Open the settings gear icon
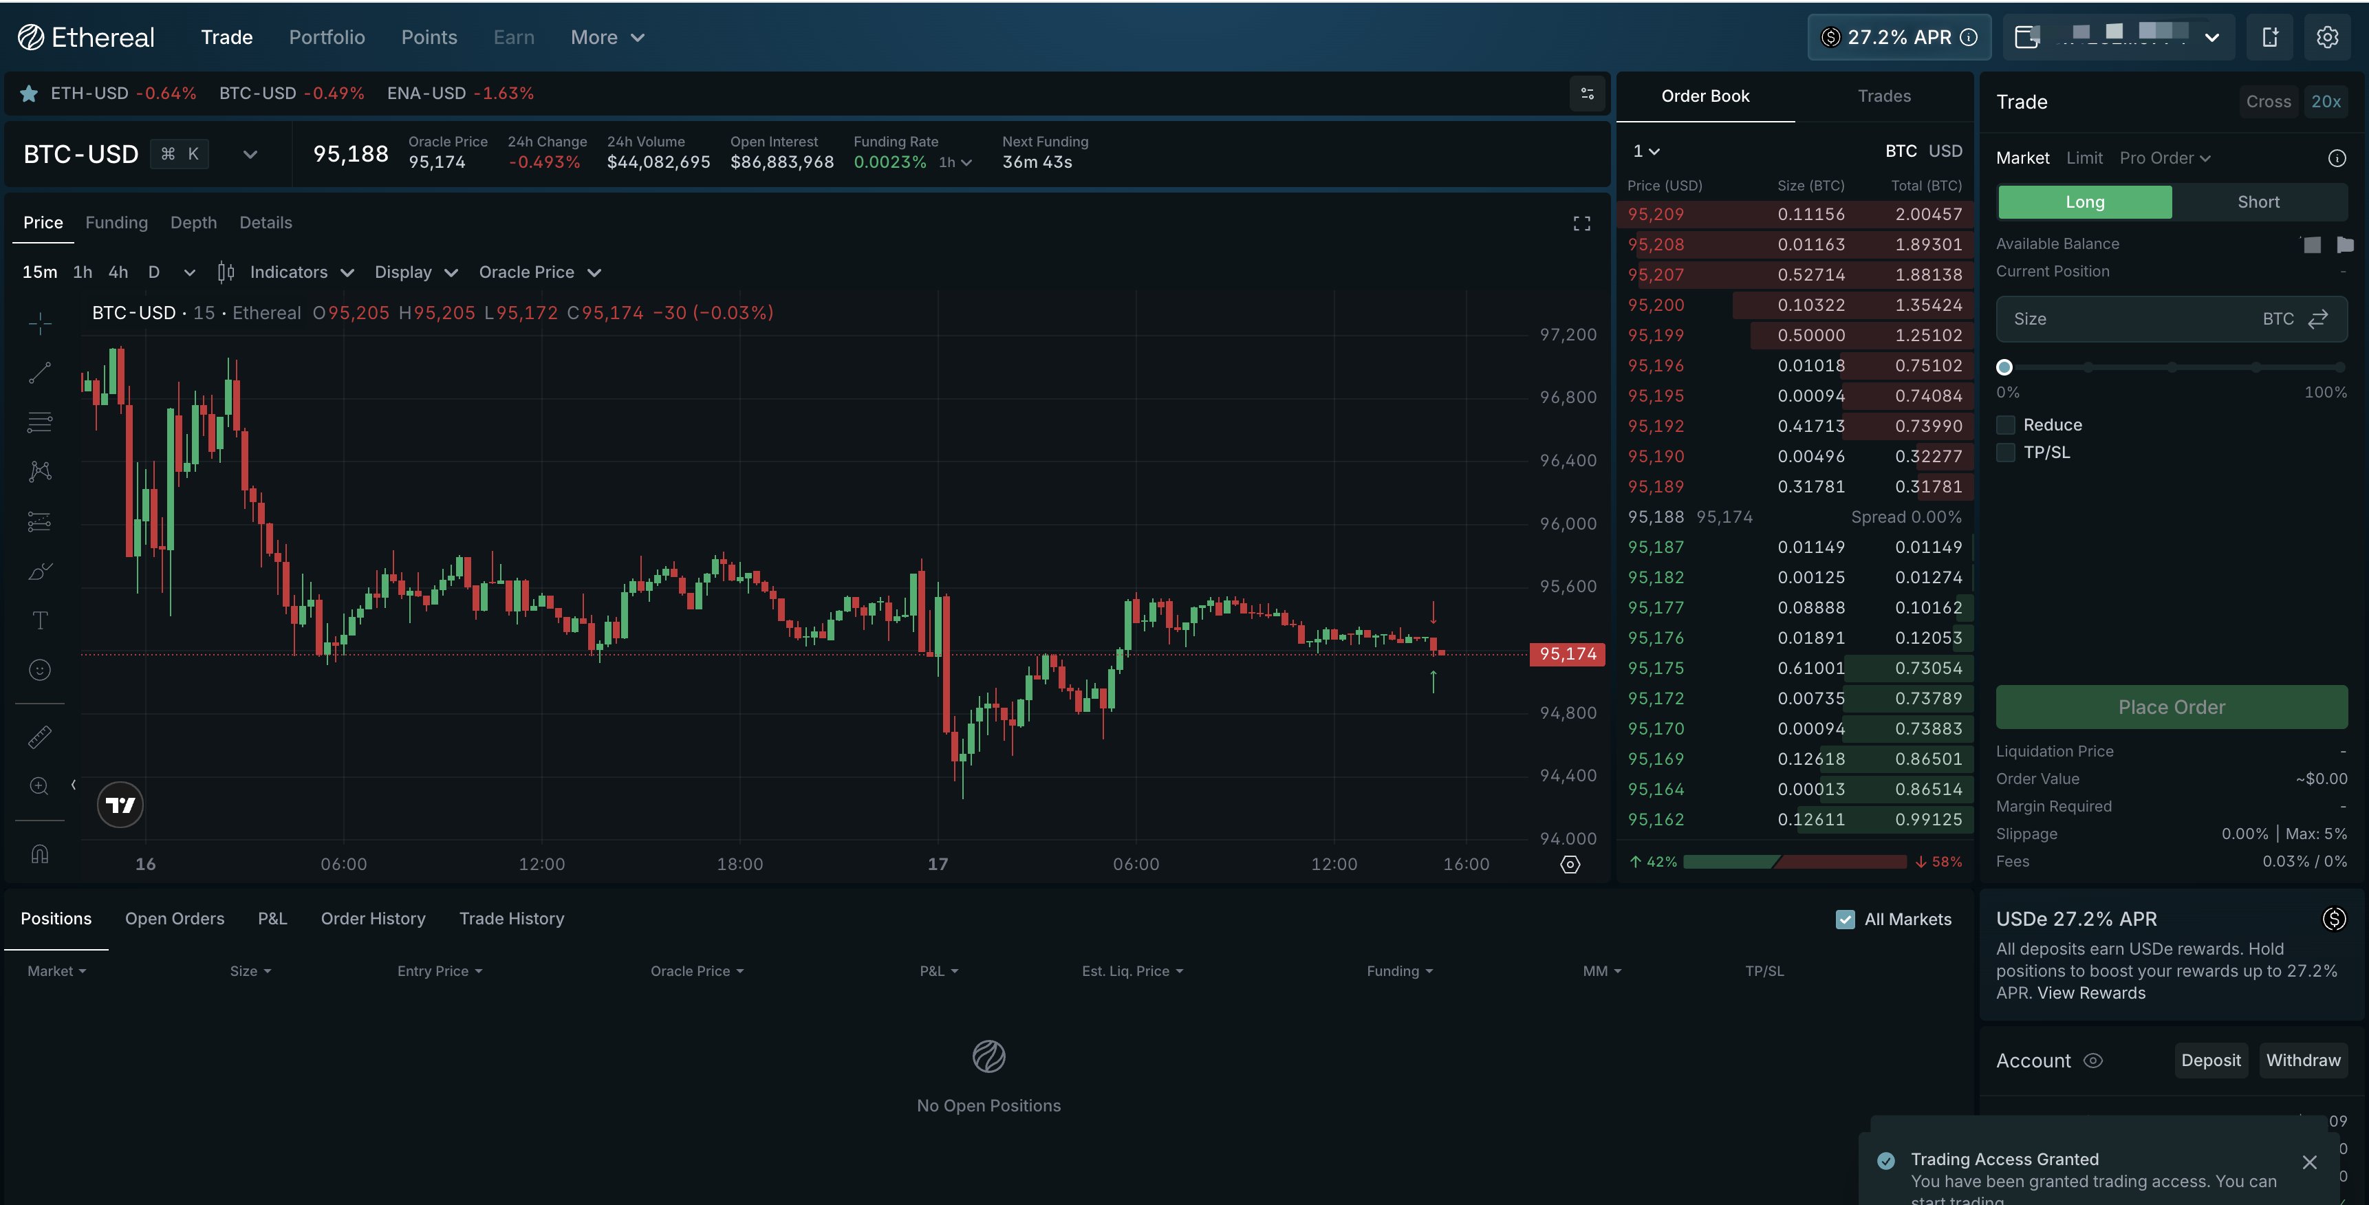The image size is (2369, 1205). click(x=2326, y=36)
